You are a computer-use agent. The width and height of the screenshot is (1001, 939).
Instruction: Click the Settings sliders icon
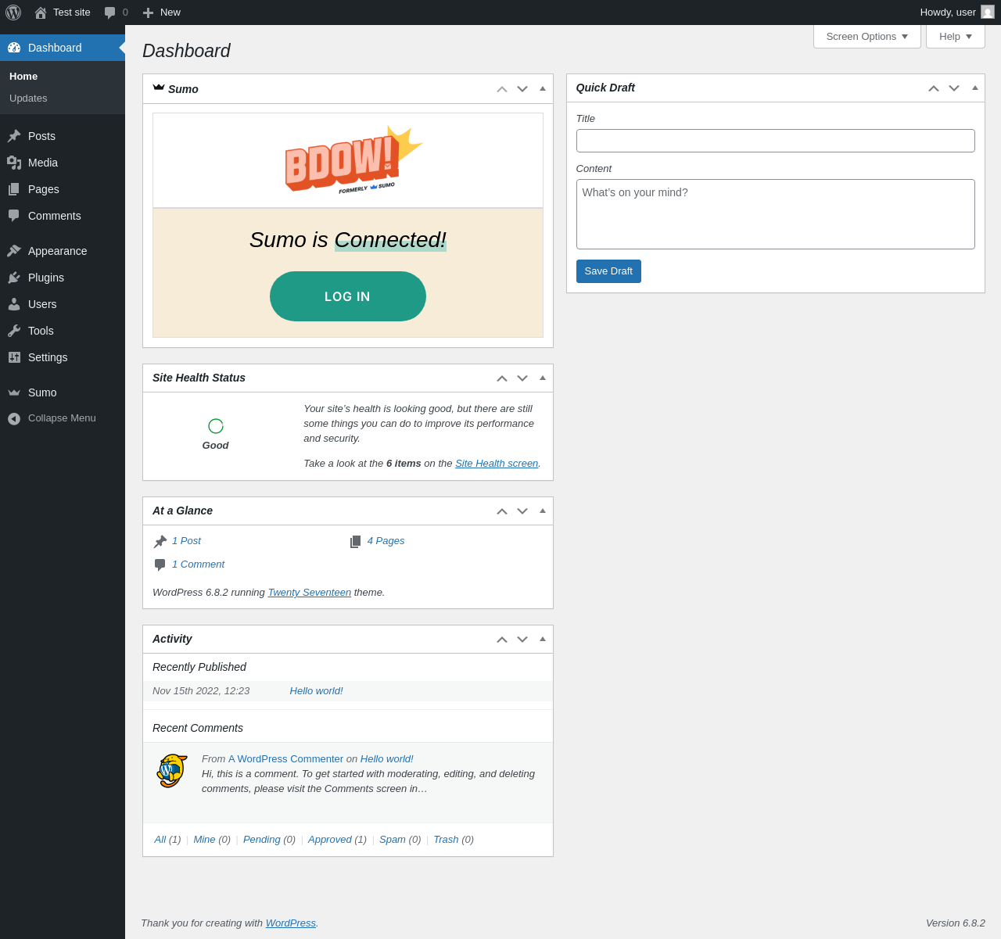click(14, 357)
